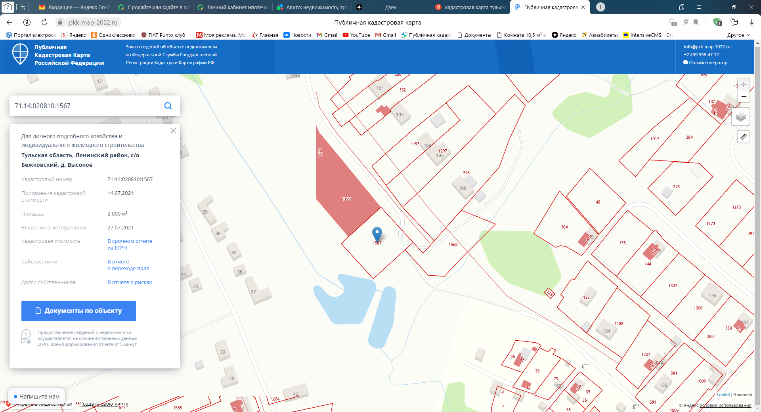Open the tab counter home icon

[x=8, y=7]
